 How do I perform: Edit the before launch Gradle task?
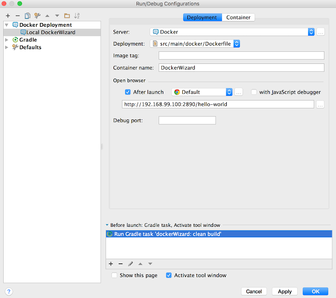[x=131, y=264]
